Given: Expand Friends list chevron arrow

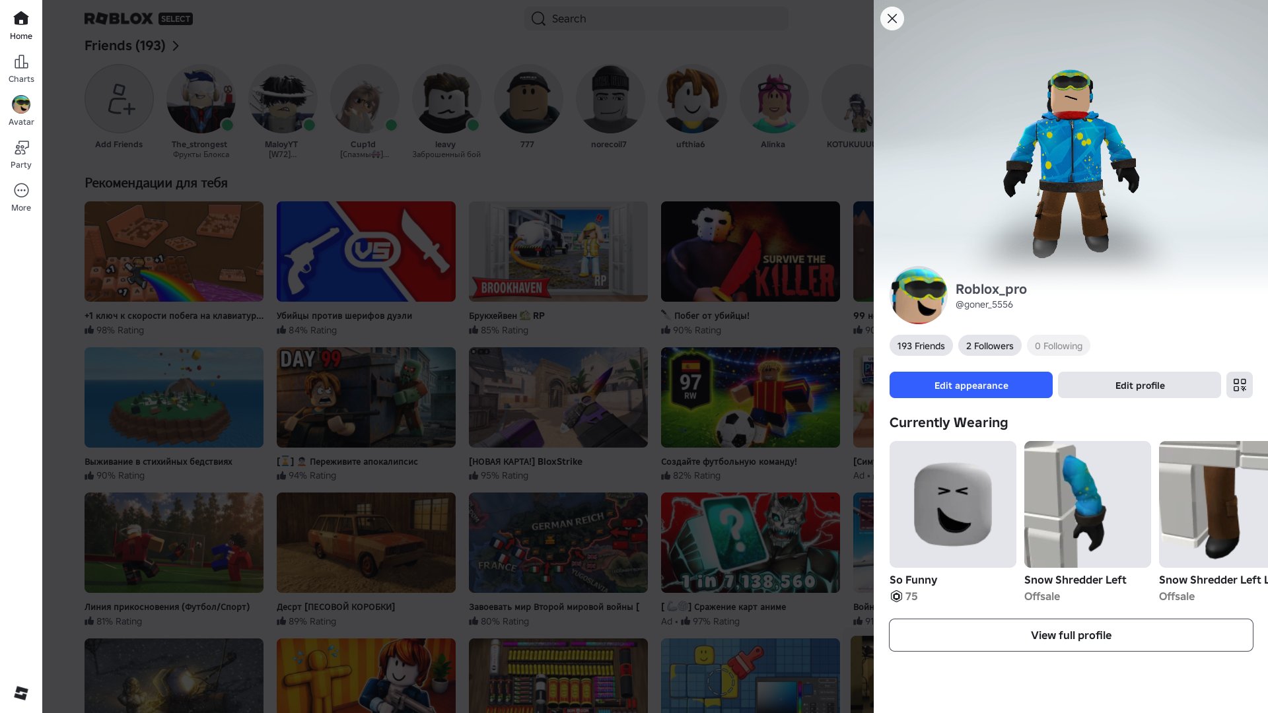Looking at the screenshot, I should point(176,46).
